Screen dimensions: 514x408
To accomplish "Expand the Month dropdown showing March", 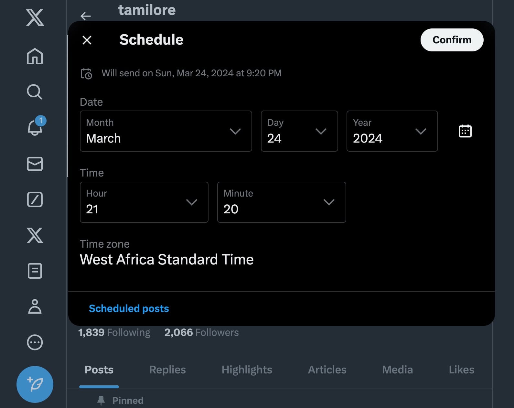I will point(166,131).
